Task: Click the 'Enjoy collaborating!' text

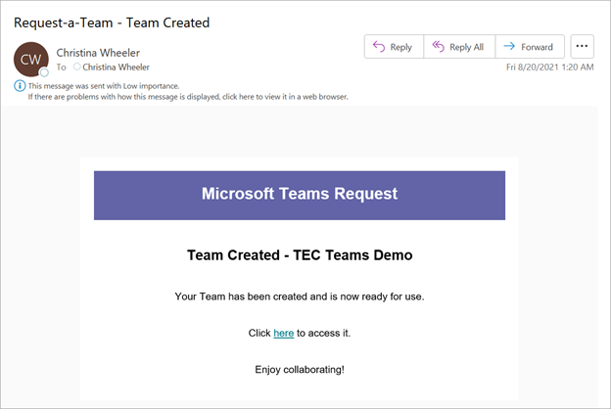Action: (300, 369)
